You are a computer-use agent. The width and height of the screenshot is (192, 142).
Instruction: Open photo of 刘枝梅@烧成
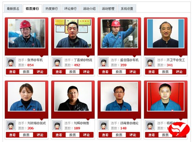[x=26, y=97]
